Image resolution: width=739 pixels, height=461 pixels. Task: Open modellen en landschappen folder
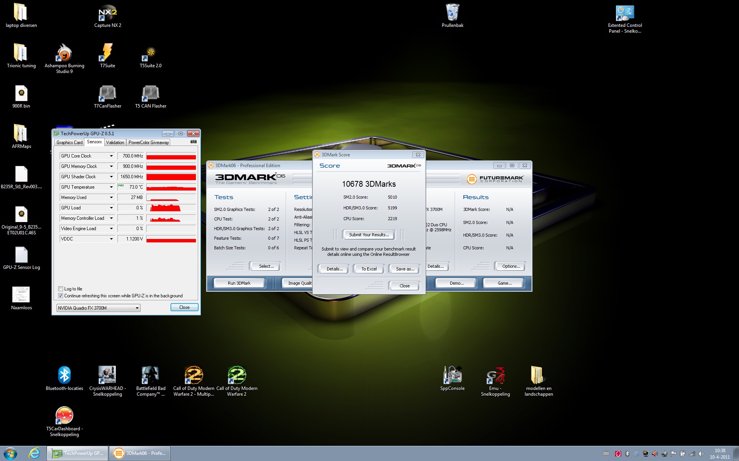(538, 381)
